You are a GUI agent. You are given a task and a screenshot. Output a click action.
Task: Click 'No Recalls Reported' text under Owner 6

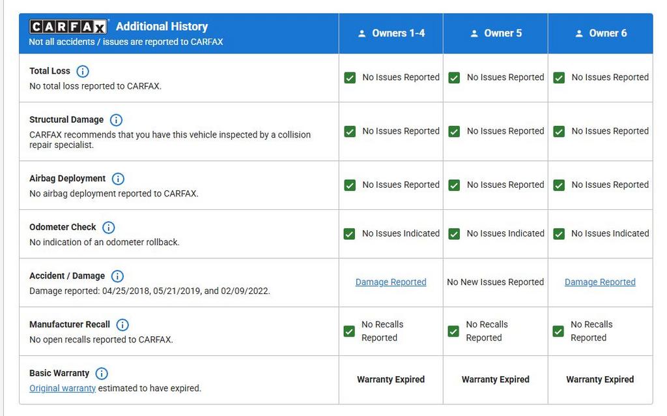[591, 331]
